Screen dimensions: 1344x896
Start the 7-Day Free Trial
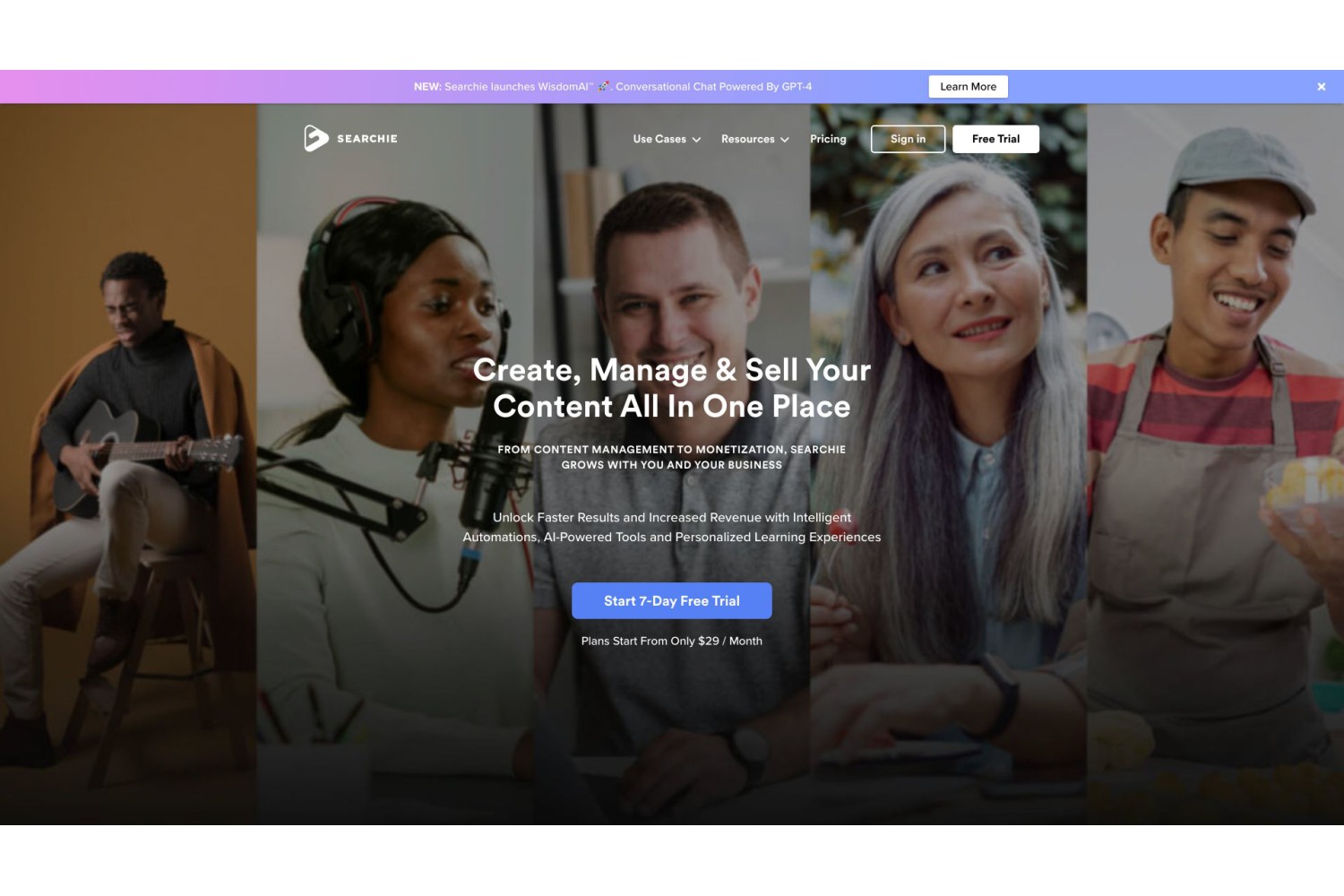672,600
